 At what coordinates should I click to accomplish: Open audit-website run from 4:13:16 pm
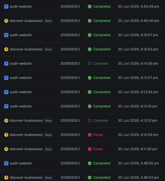pyautogui.click(x=21, y=106)
